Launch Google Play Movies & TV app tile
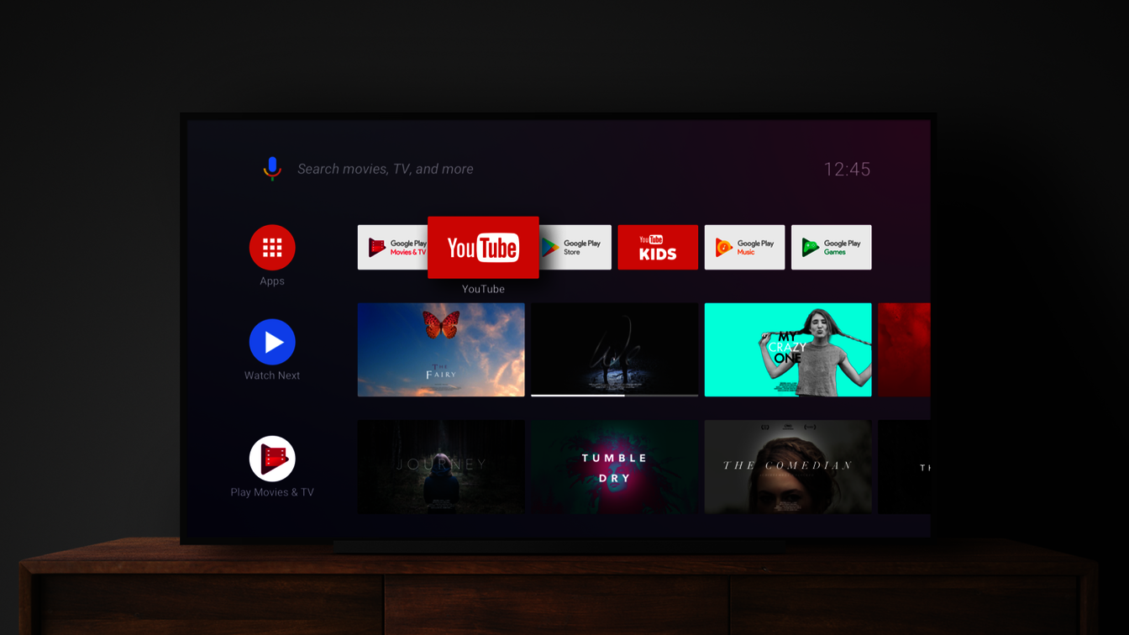Image resolution: width=1129 pixels, height=635 pixels. (393, 247)
